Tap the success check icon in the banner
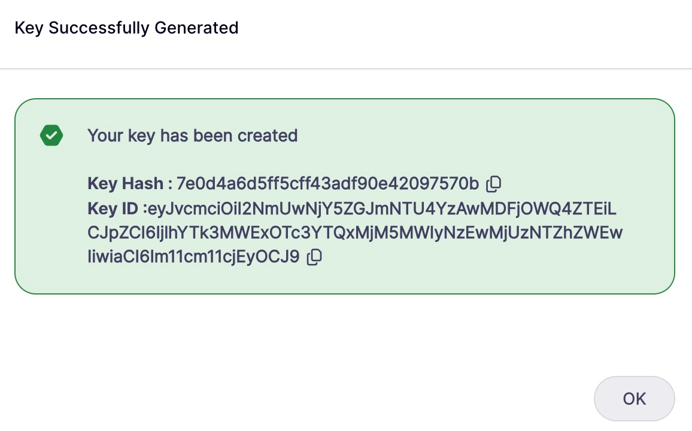The image size is (692, 431). [x=51, y=135]
